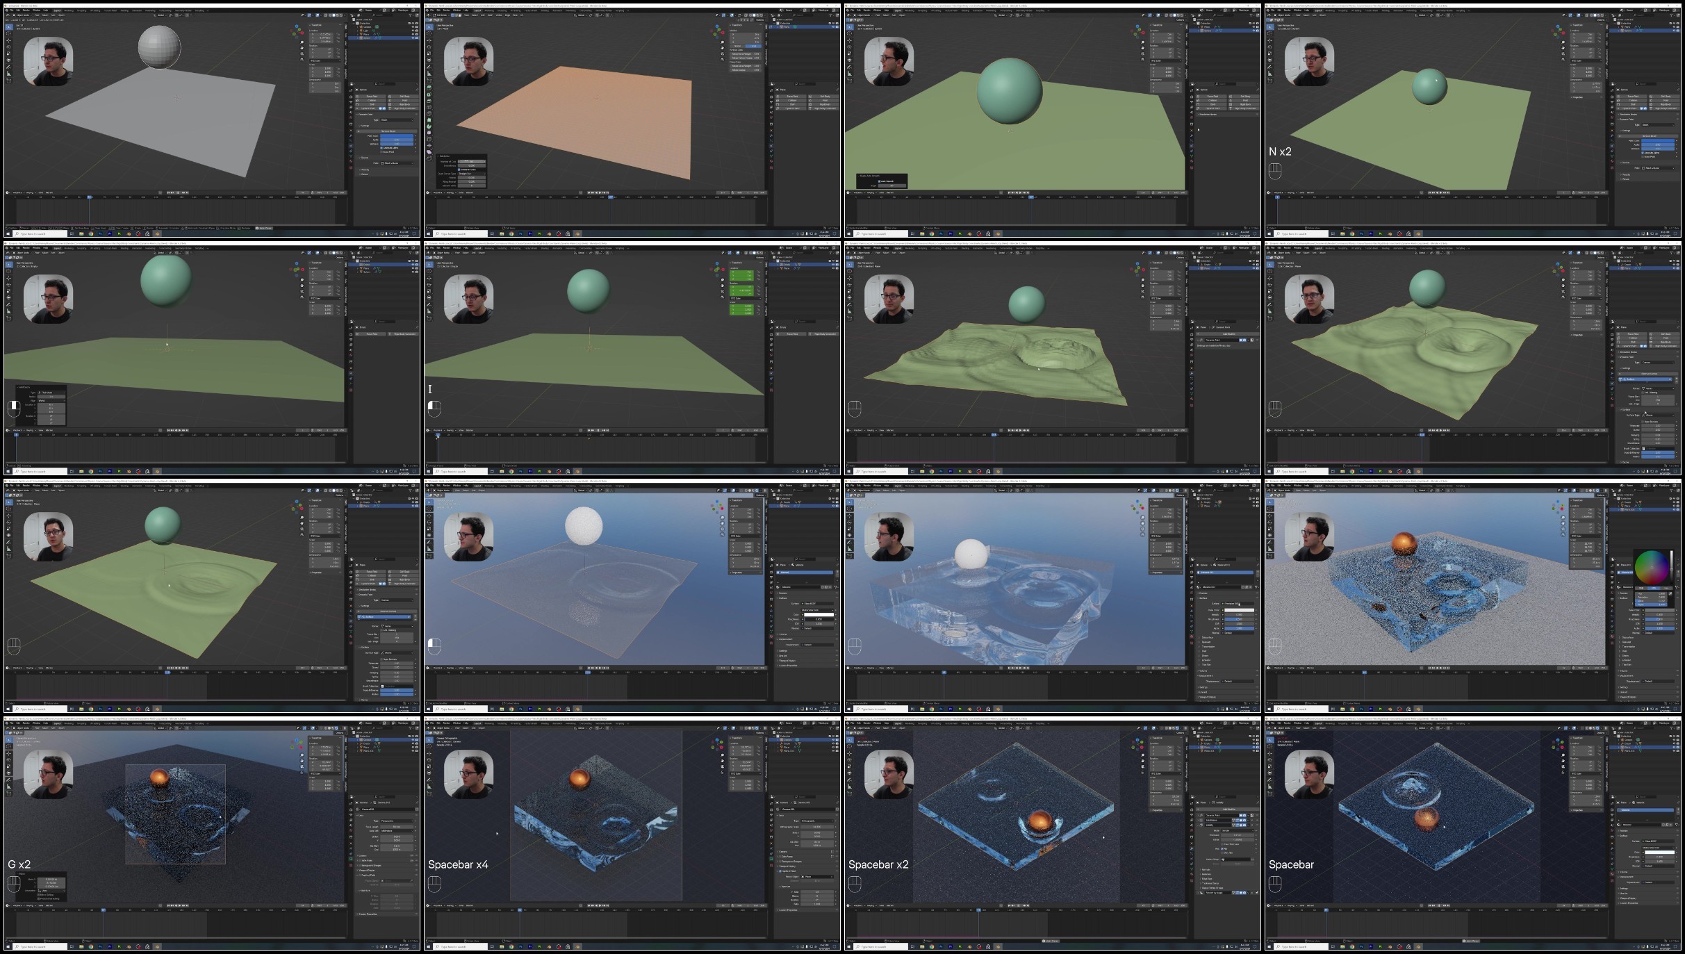
Task: In the 'N x2' frame, open the XYZ Euler dropdown
Action: [1586, 60]
